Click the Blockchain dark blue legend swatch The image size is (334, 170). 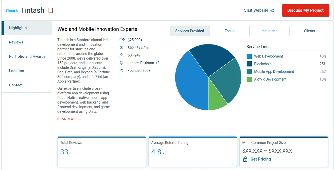[249, 64]
